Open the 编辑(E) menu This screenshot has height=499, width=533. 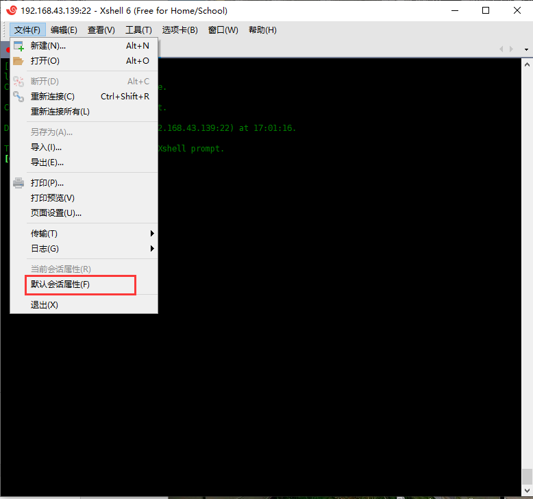click(x=64, y=30)
